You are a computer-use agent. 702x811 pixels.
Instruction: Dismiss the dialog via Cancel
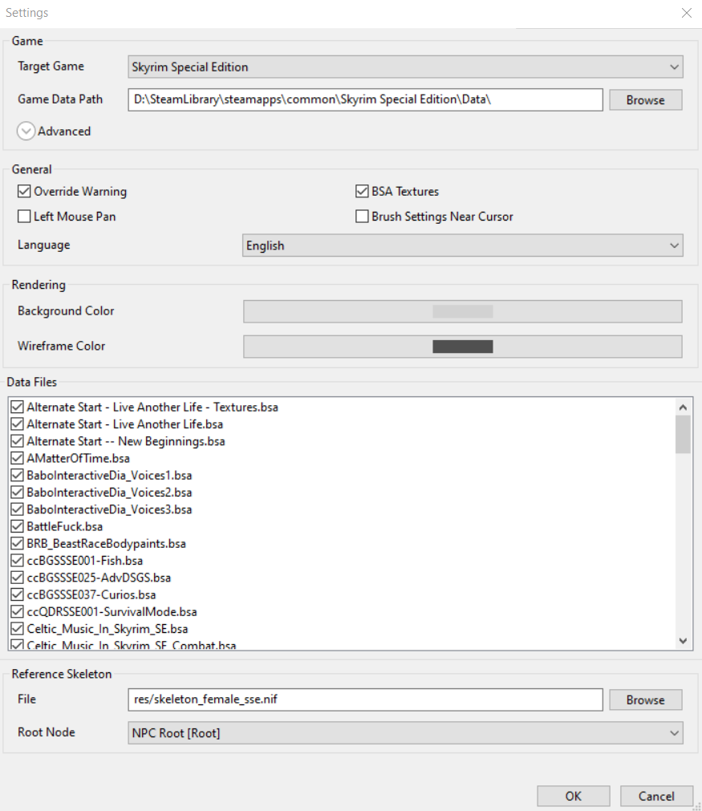(656, 796)
